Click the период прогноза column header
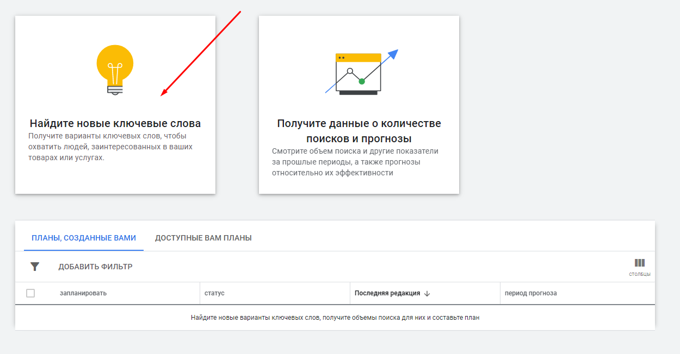Viewport: 680px width, 354px height. [530, 293]
